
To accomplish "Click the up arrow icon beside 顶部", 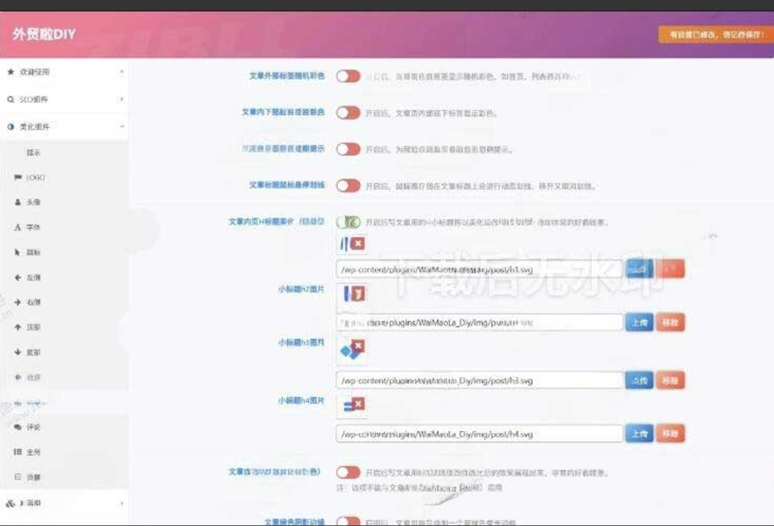I will pyautogui.click(x=18, y=327).
